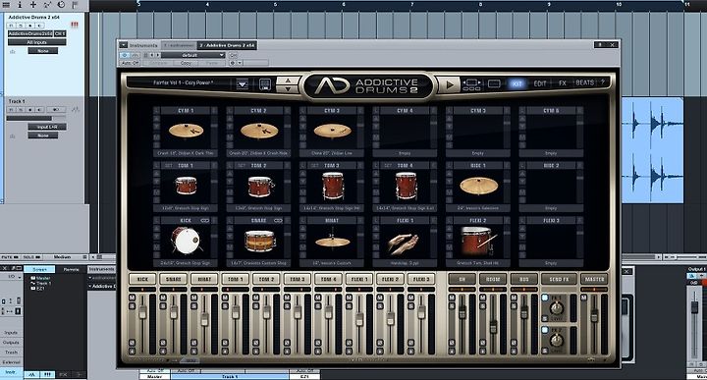Open the MIDI channel Ch 1 selector
This screenshot has height=380, width=707.
click(61, 33)
